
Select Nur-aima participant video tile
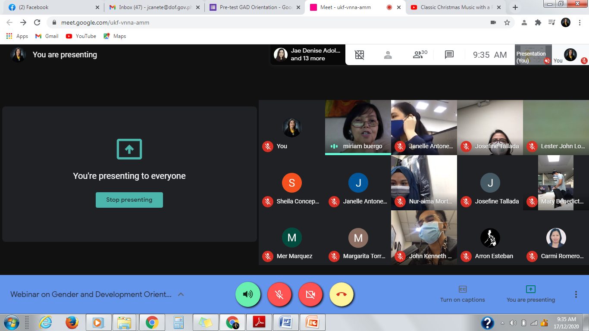424,183
